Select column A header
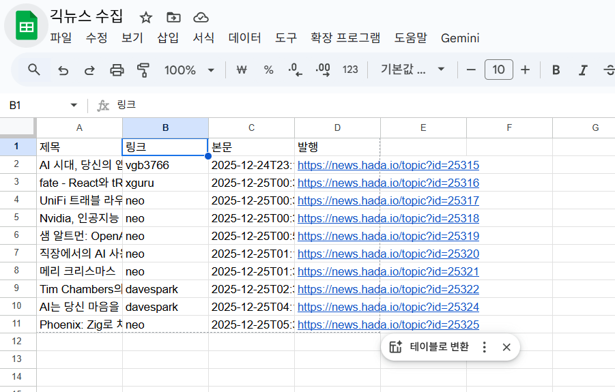The image size is (615, 392). point(80,127)
